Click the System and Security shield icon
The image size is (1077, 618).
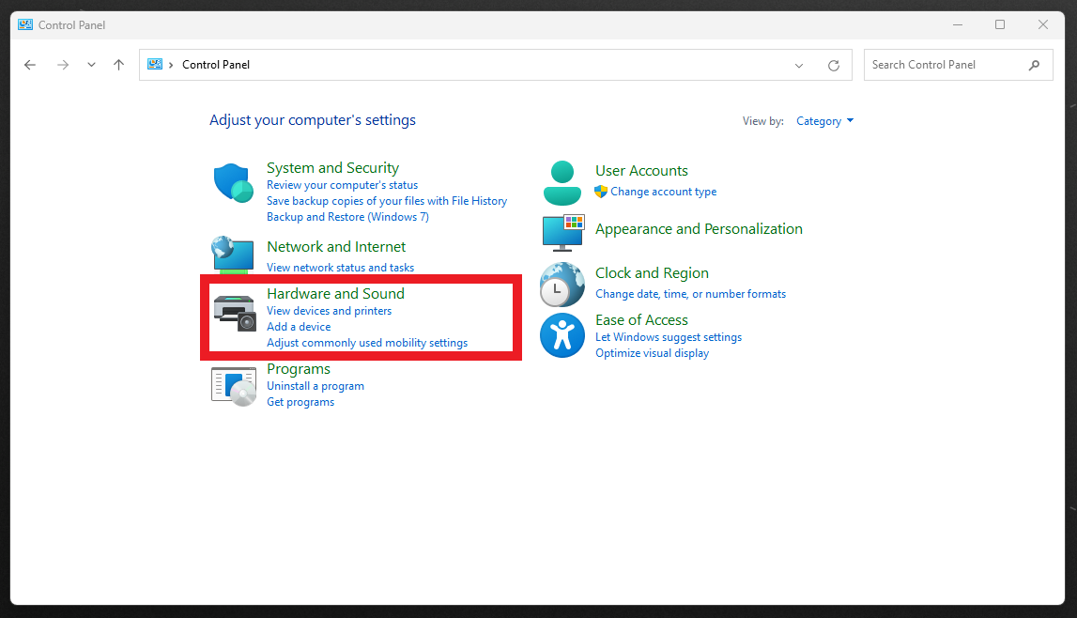233,182
